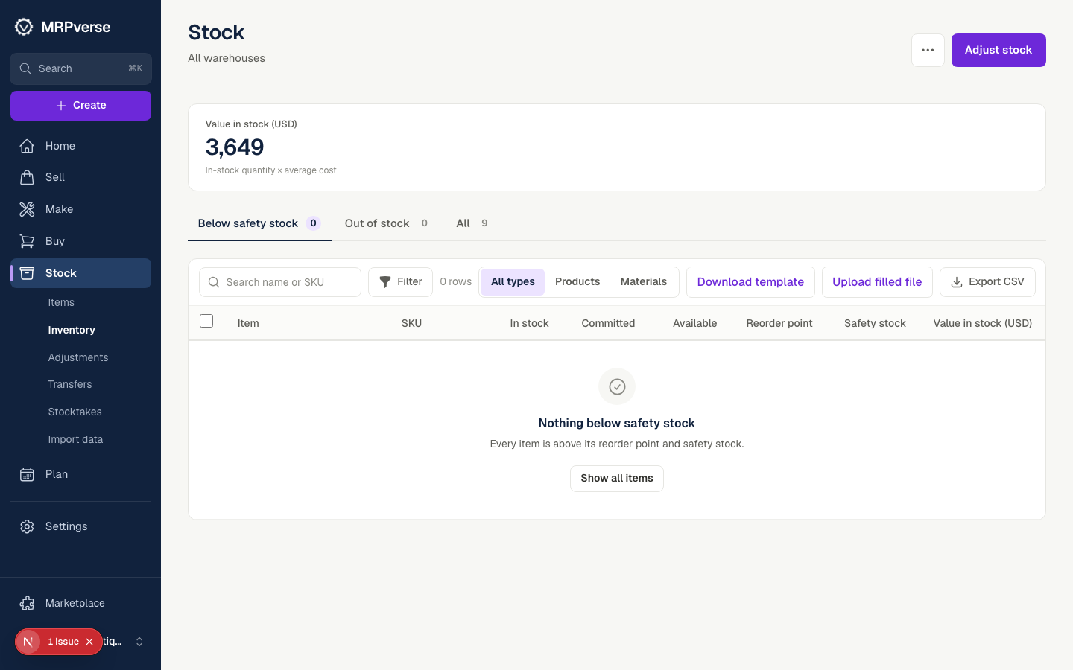Switch to Out of stock tab
The image size is (1073, 670).
pos(386,223)
